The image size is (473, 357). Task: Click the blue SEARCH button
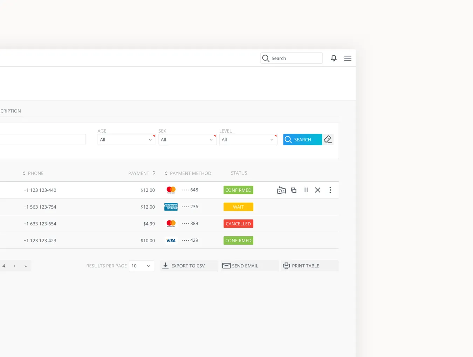pyautogui.click(x=303, y=139)
